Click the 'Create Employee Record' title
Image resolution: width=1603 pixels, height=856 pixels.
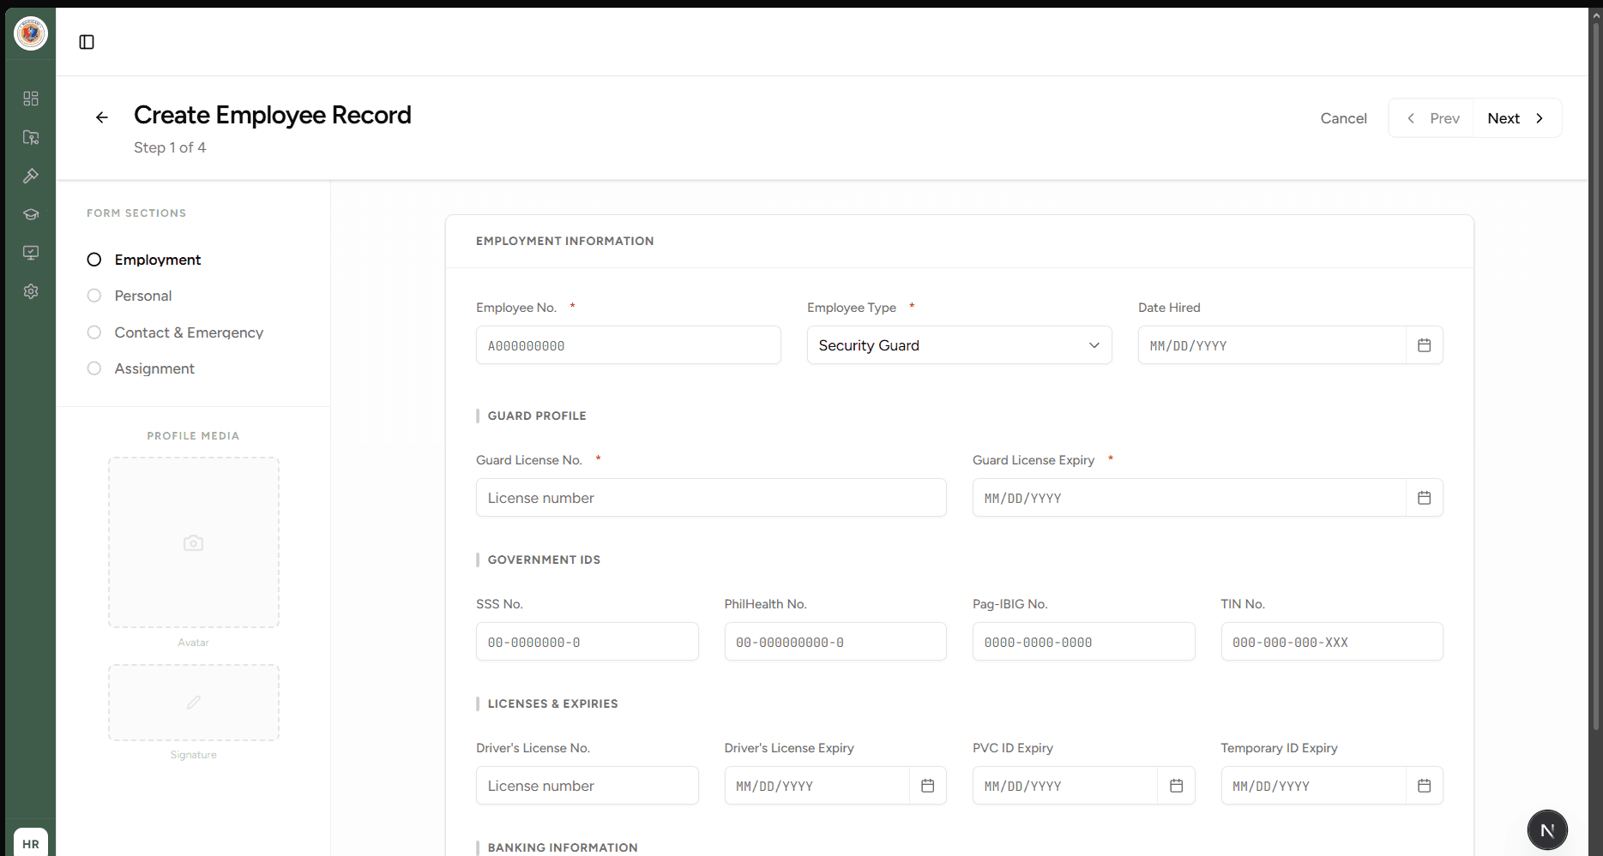(x=273, y=115)
